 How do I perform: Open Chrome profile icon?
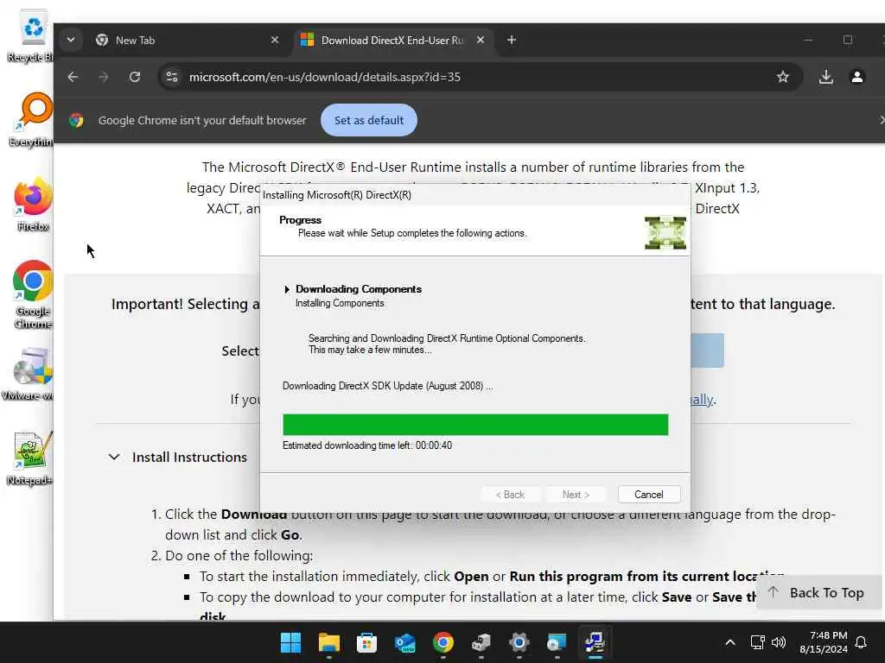tap(856, 77)
